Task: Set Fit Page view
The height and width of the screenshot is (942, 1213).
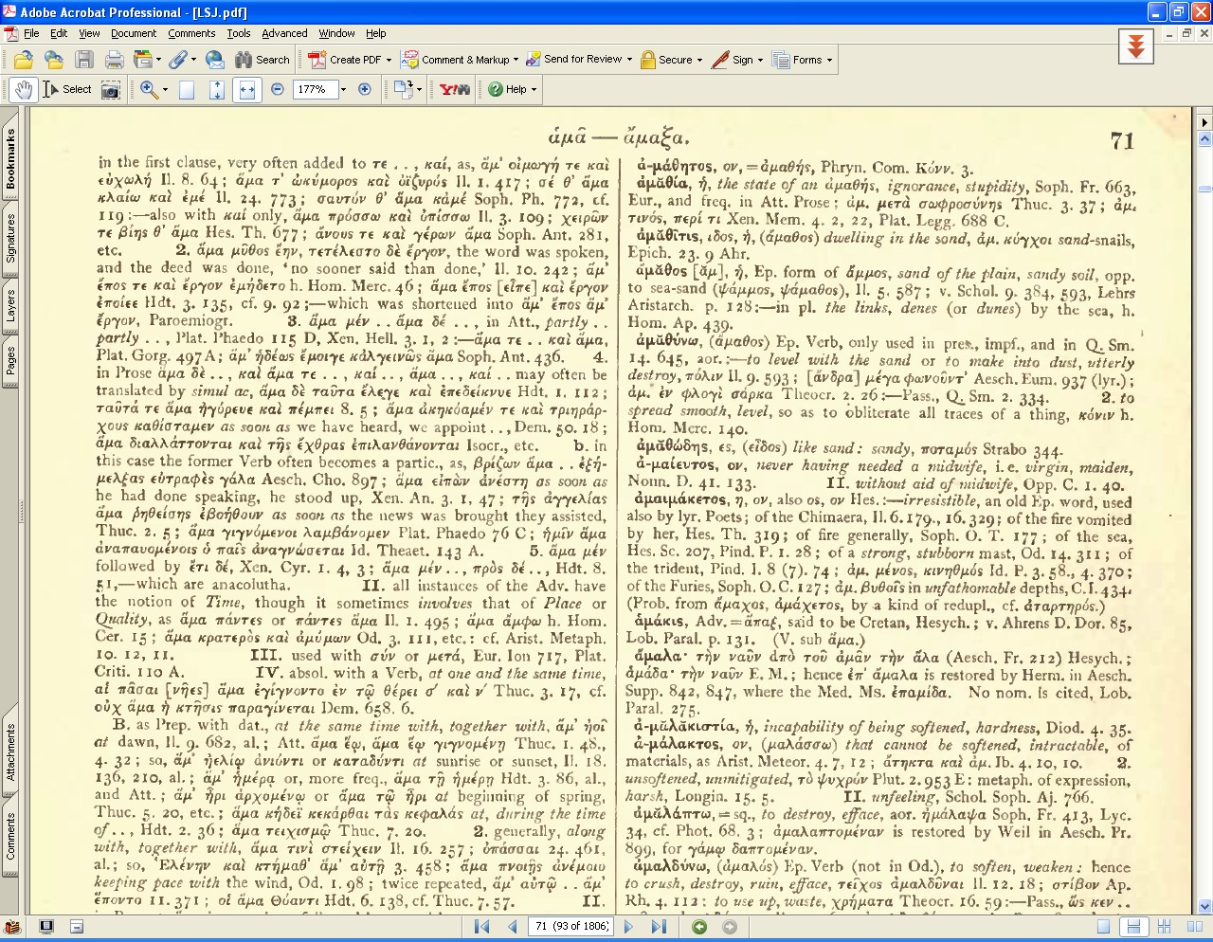Action: point(217,89)
